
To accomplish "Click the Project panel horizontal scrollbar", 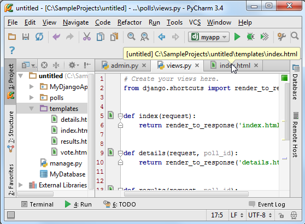I will [35, 194].
